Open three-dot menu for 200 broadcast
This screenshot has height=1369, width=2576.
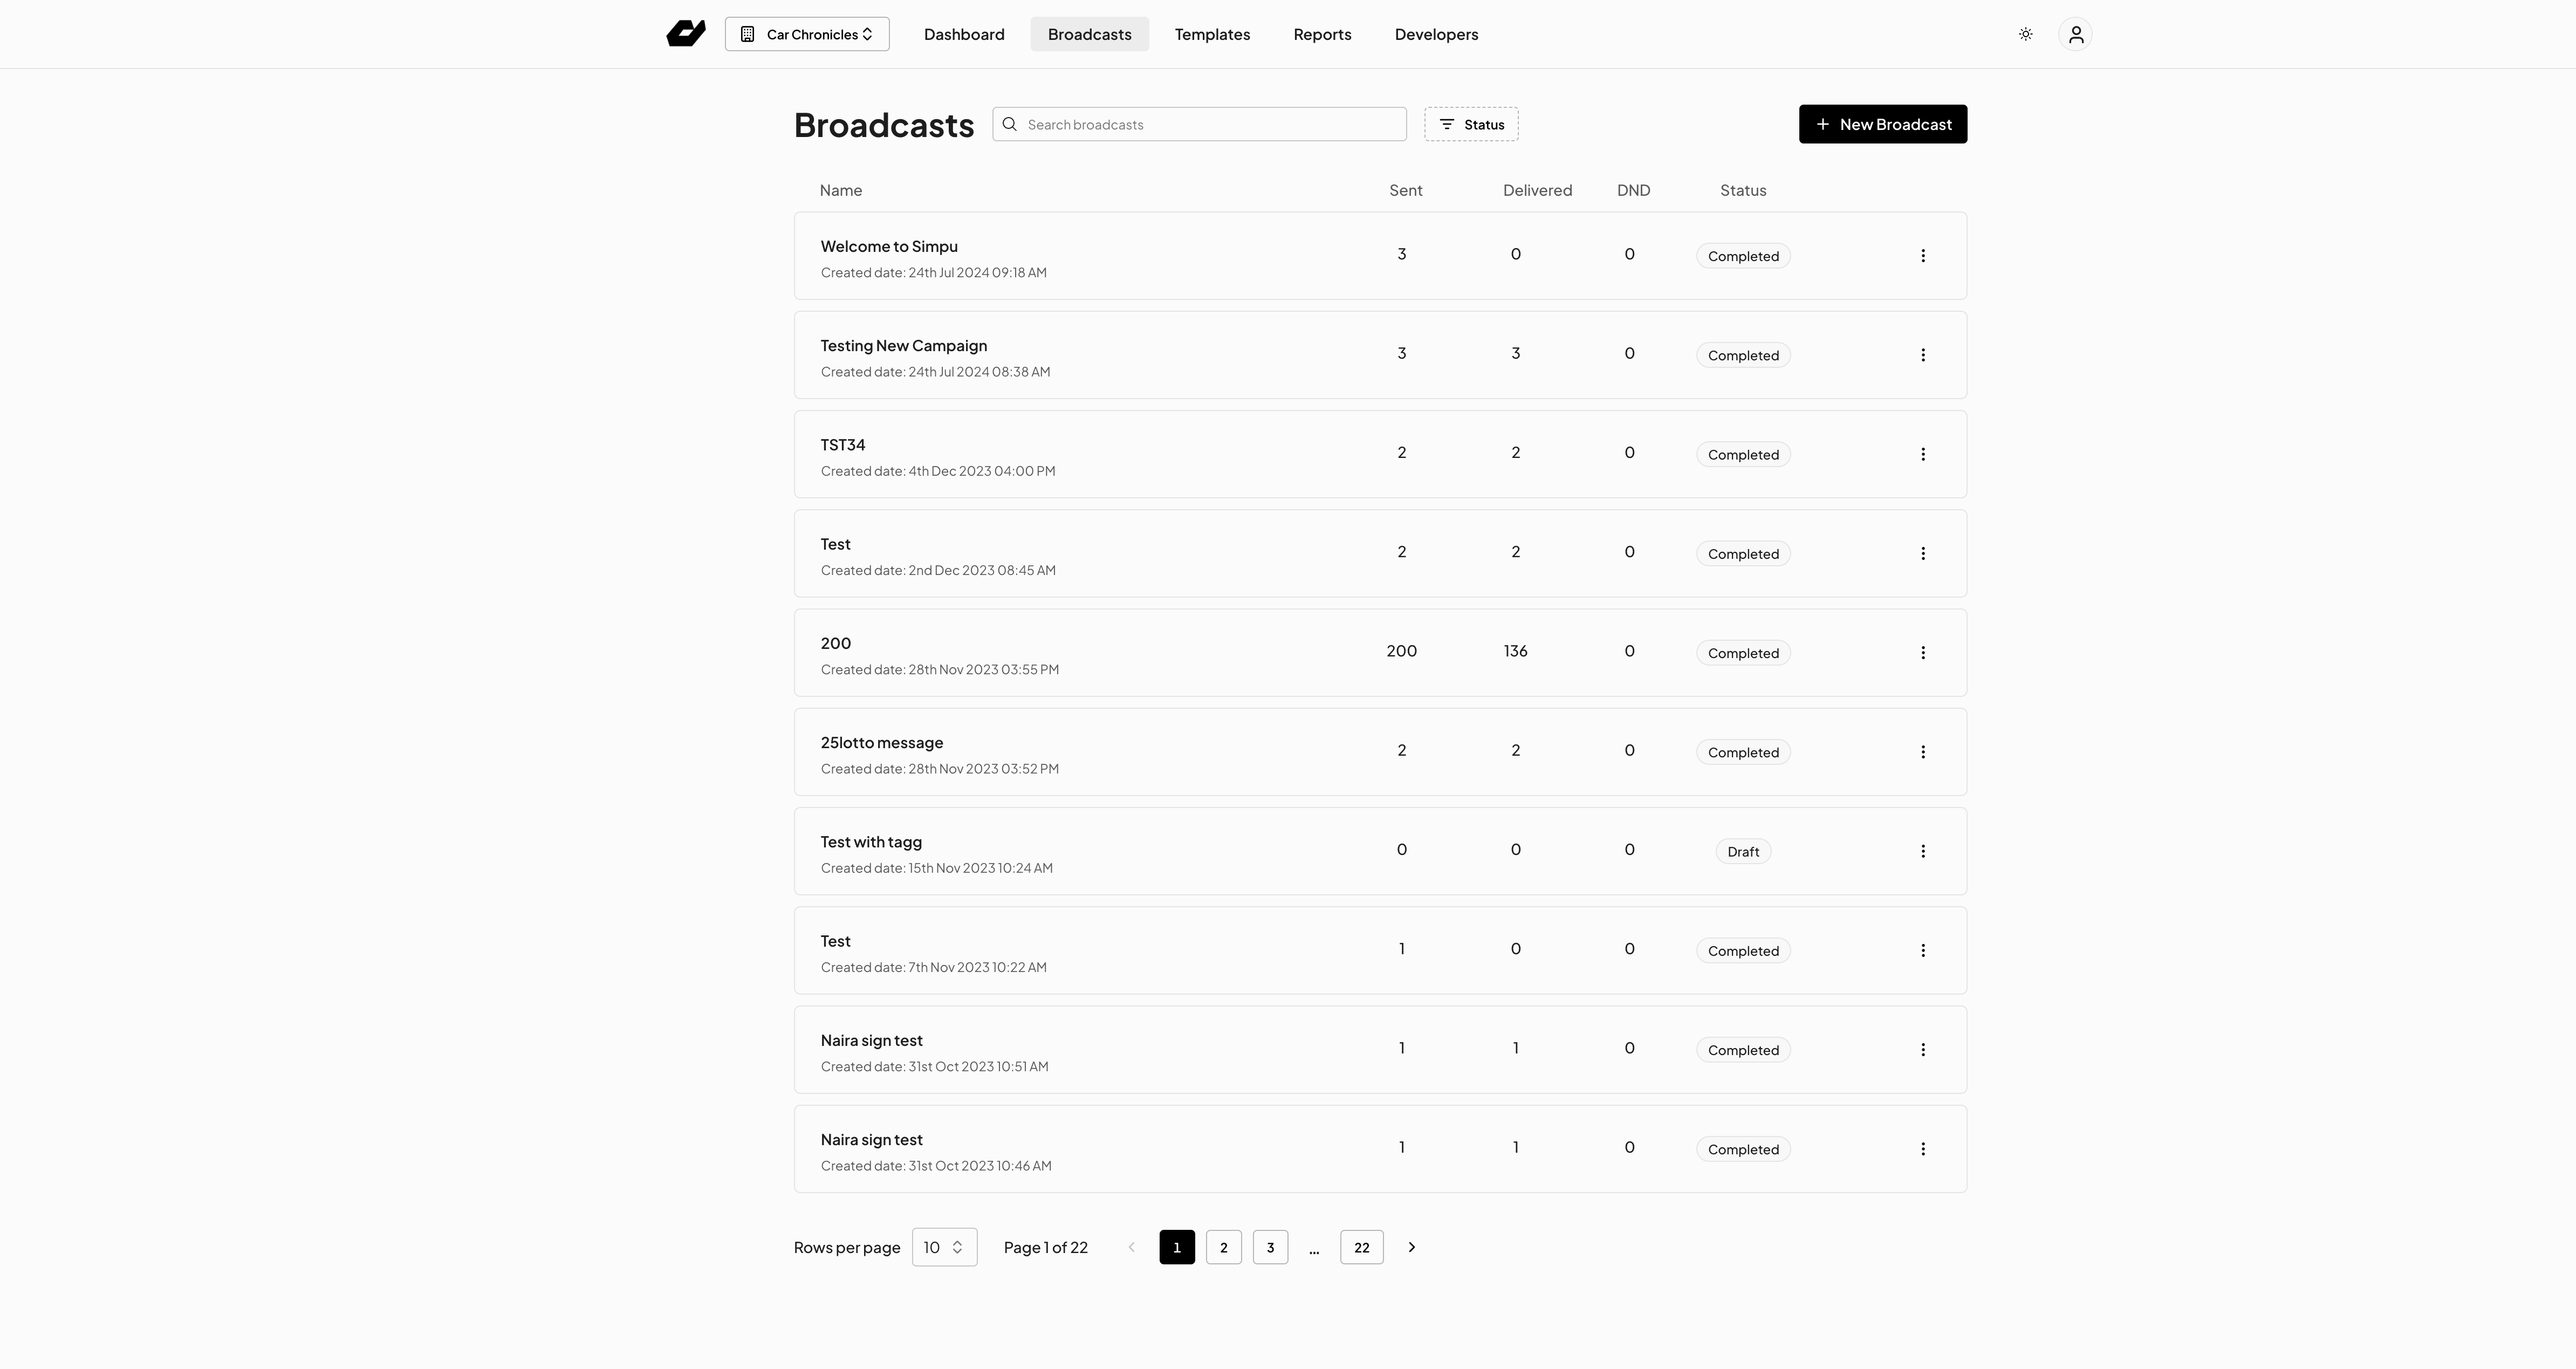pyautogui.click(x=1922, y=653)
